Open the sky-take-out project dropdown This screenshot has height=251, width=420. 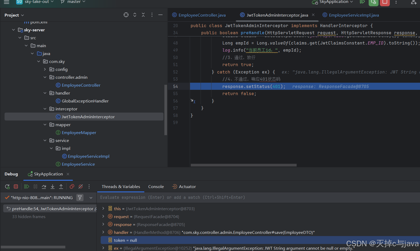click(35, 2)
